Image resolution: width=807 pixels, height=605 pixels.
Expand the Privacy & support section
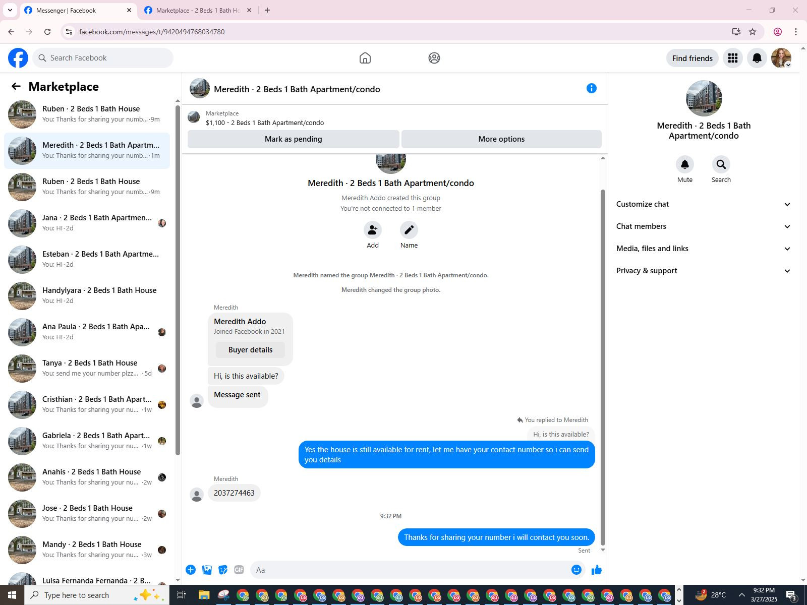tap(704, 271)
